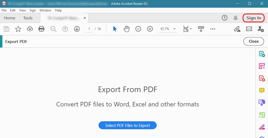Viewport: 268px width, 138px height.
Task: Switch to the Home tab
Action: coord(10,18)
